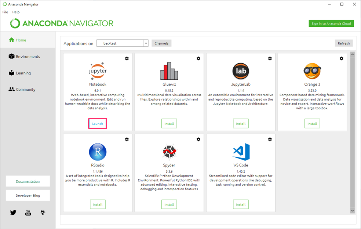
Task: Install JupyterLab
Action: pyautogui.click(x=241, y=124)
